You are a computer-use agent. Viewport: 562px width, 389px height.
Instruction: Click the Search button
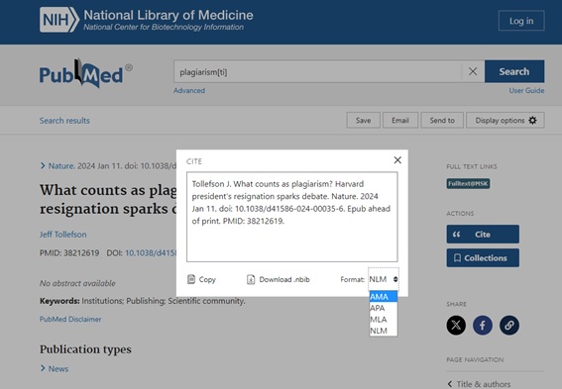point(514,71)
